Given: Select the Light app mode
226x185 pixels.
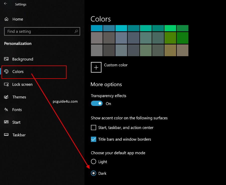Looking at the screenshot, I should pos(93,162).
